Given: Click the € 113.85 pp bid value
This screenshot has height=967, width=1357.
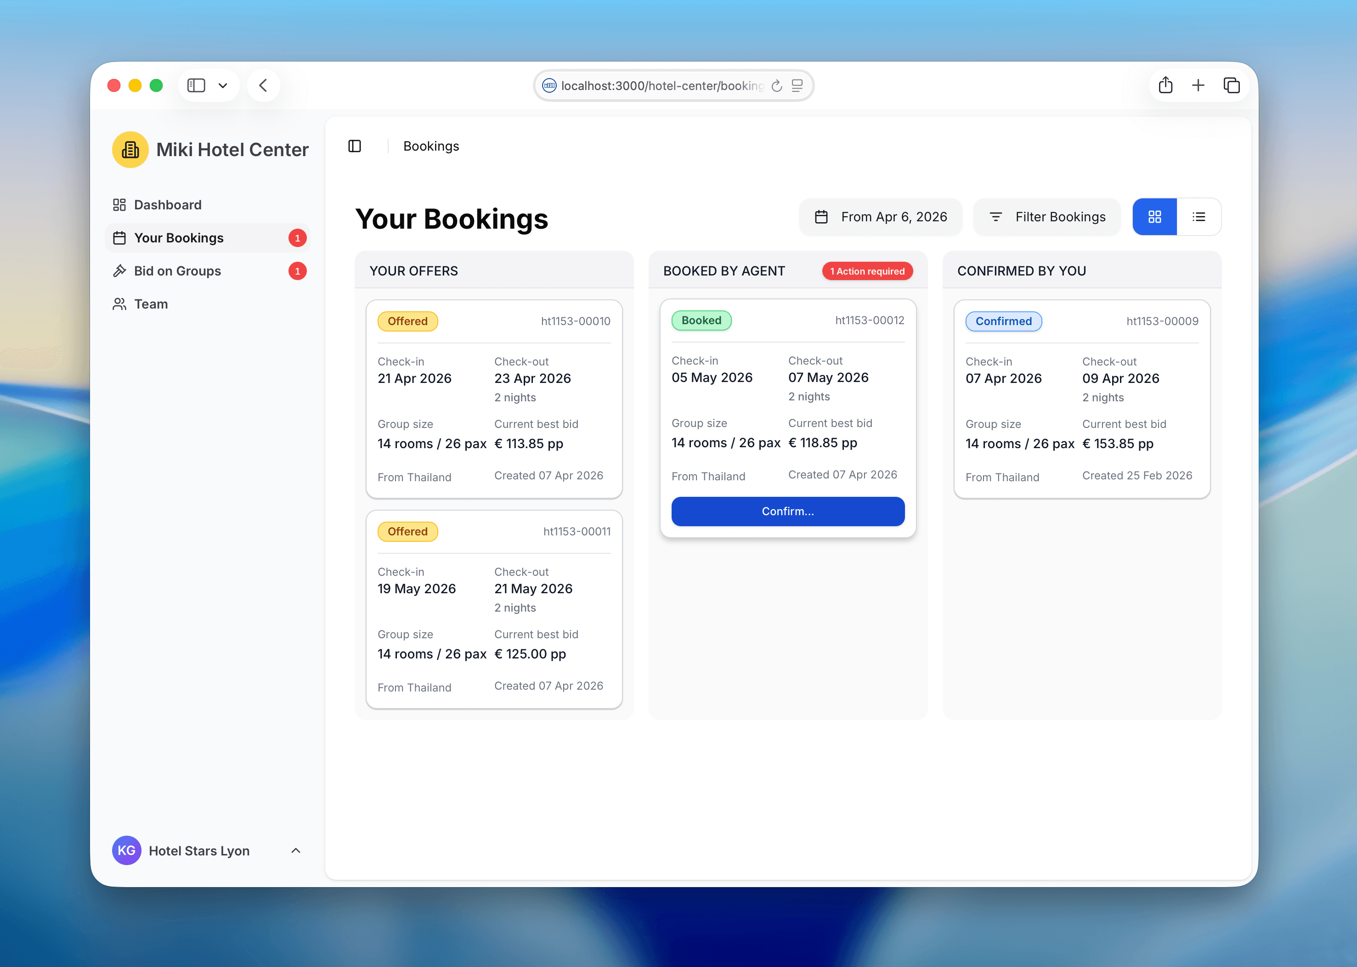Looking at the screenshot, I should 528,444.
